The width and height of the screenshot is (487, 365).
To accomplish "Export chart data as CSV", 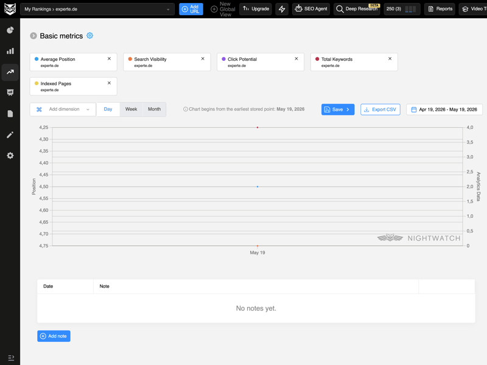I will tap(380, 109).
